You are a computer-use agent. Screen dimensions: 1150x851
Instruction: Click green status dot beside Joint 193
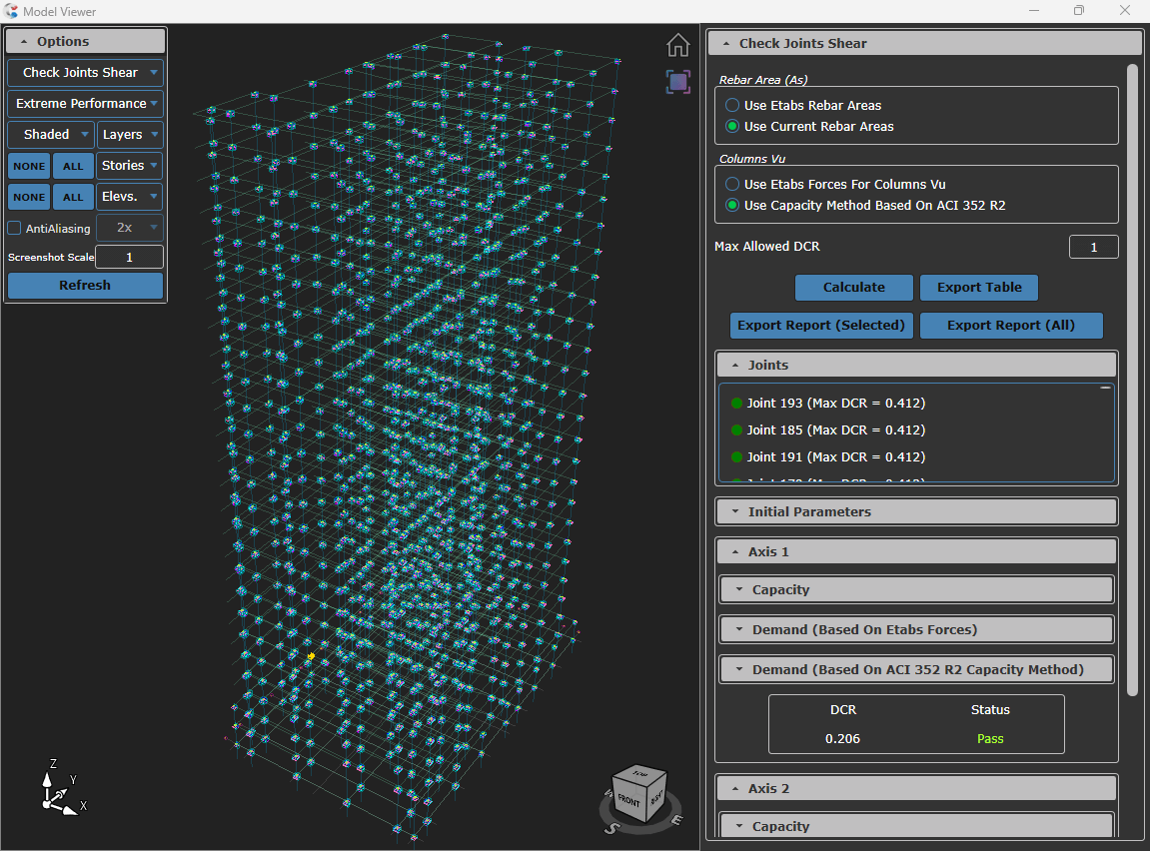coord(737,404)
